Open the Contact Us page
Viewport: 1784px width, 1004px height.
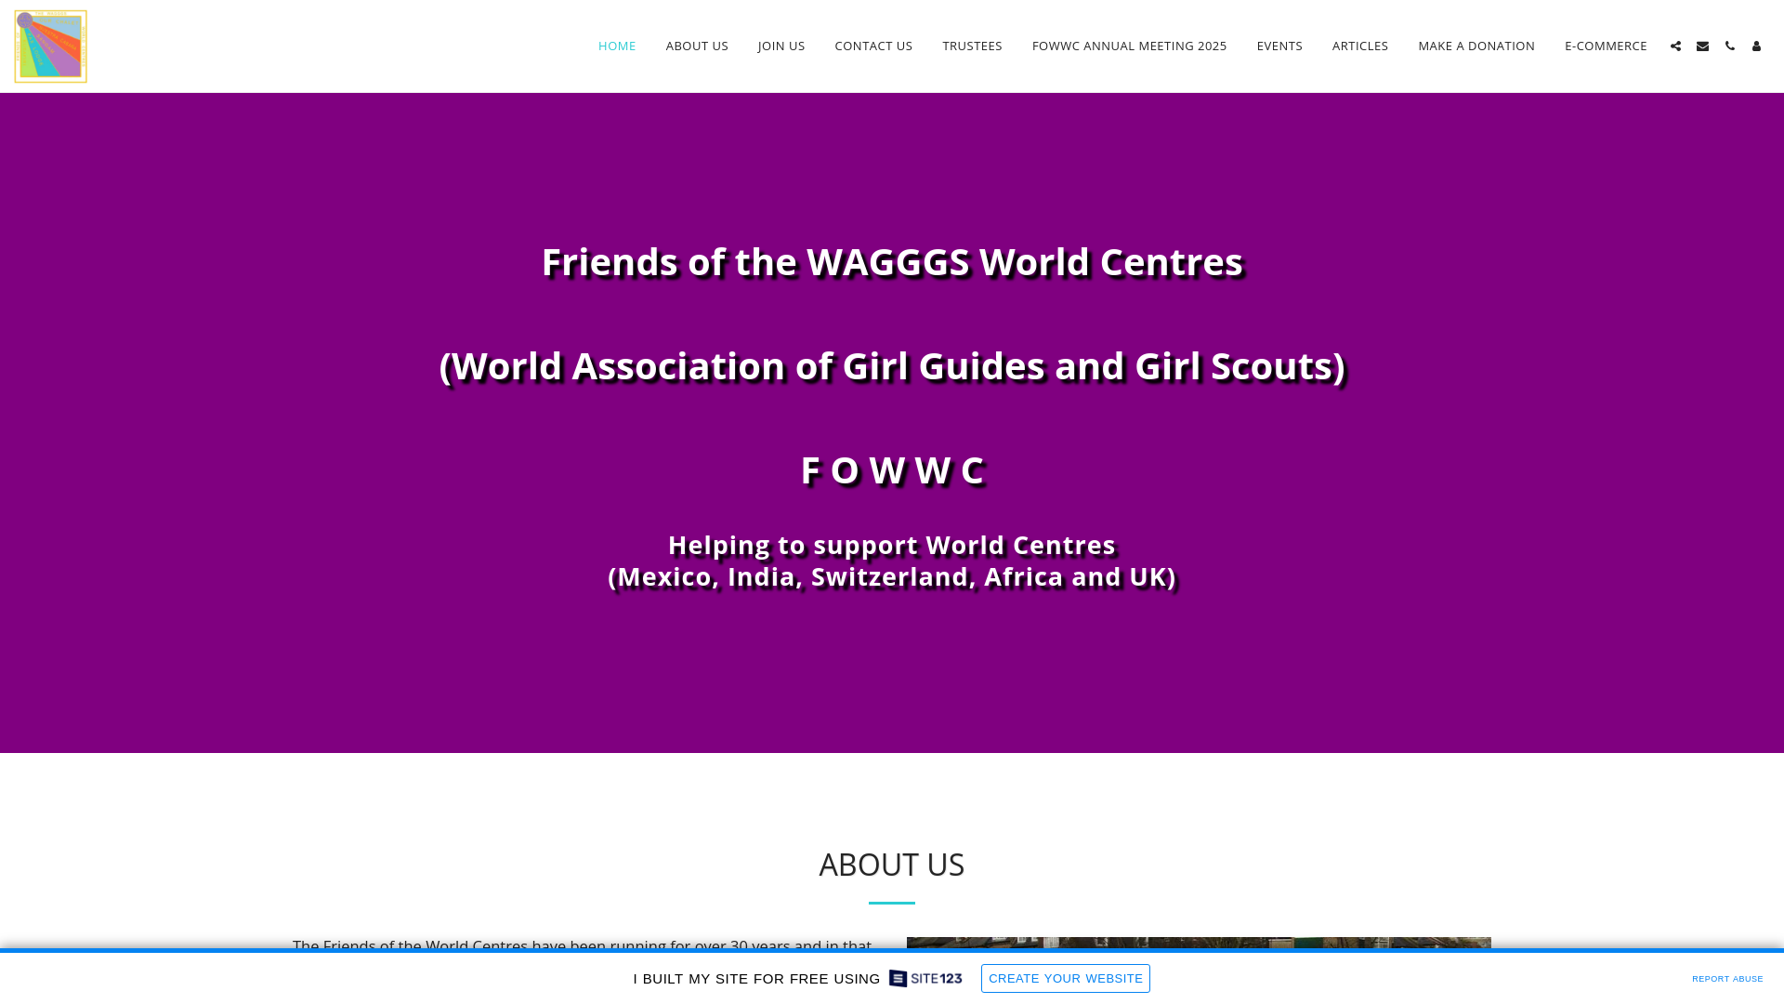tap(873, 46)
